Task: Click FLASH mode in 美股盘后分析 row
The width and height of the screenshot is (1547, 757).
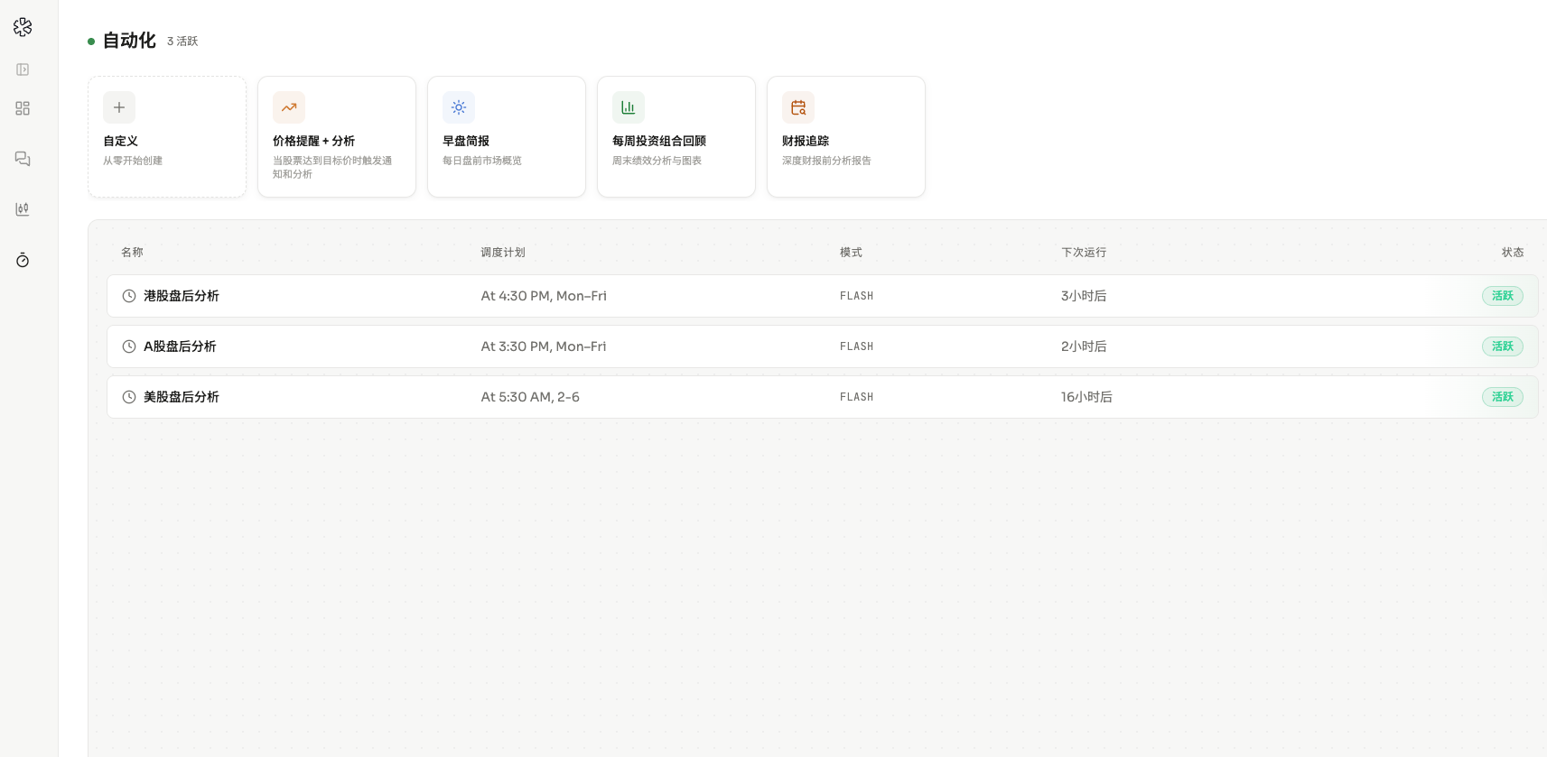Action: coord(857,397)
